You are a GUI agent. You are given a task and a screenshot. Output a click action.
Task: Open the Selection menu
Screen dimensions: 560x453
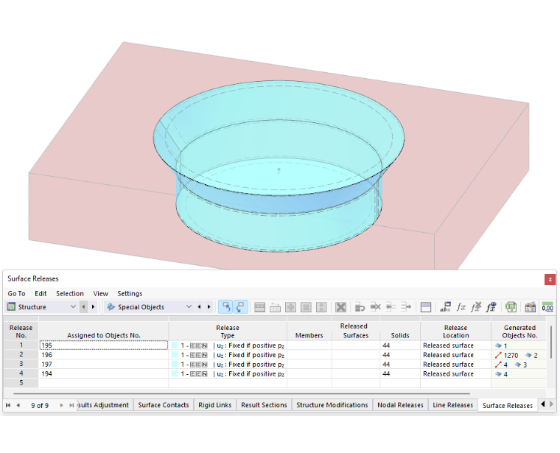70,293
